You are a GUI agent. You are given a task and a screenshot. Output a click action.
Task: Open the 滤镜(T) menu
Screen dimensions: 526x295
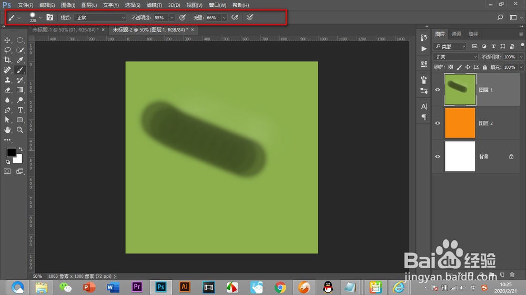pos(154,5)
